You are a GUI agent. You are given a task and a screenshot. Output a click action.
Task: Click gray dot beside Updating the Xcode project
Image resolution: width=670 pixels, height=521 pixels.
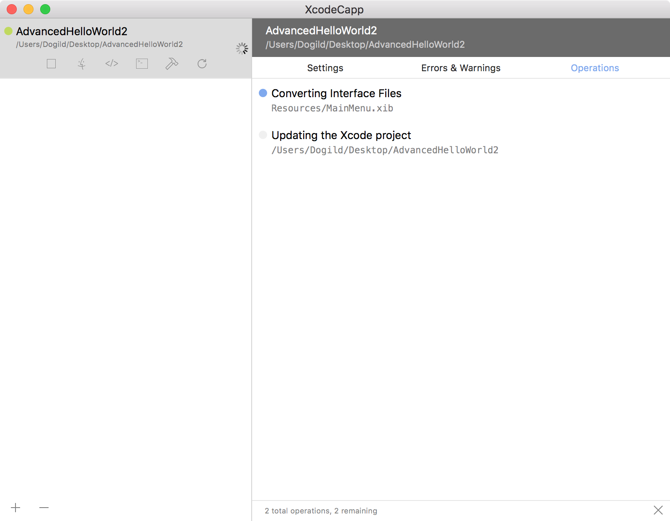tap(263, 135)
